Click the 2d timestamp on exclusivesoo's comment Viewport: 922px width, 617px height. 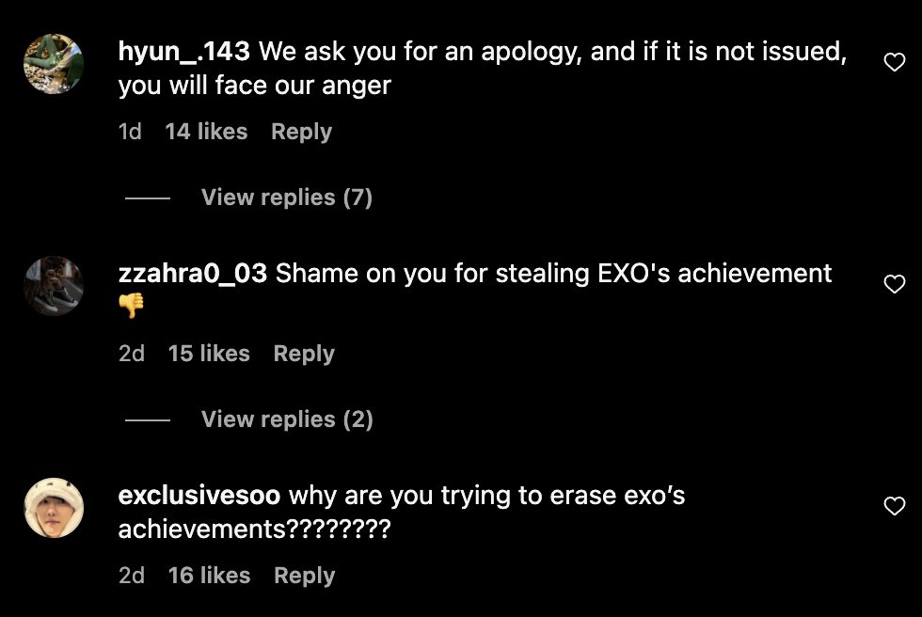pyautogui.click(x=132, y=576)
